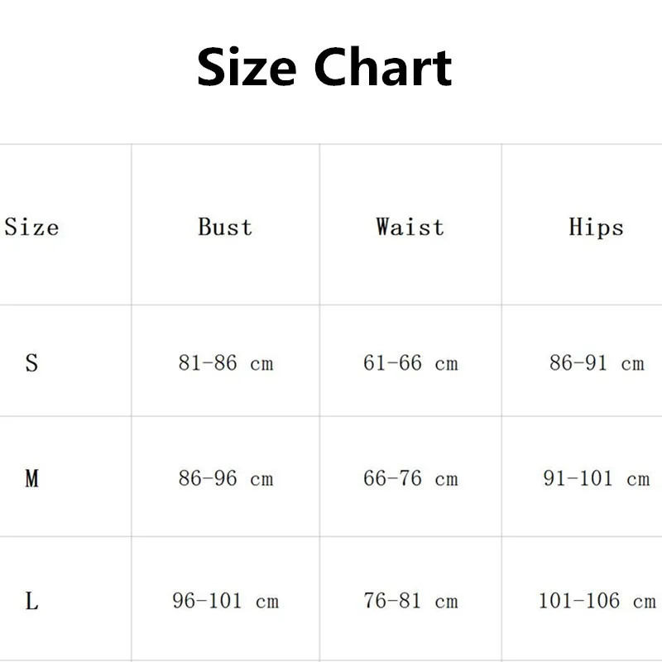
Task: Select the Waist column header
Action: point(410,227)
